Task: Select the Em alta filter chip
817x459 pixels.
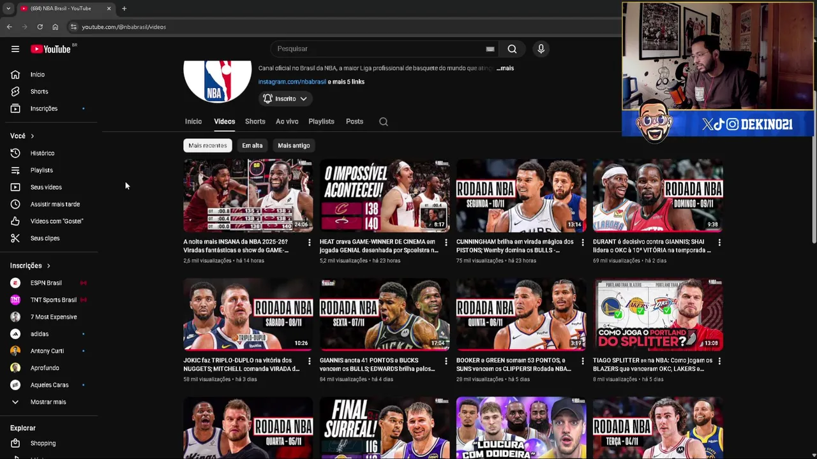Action: point(252,145)
